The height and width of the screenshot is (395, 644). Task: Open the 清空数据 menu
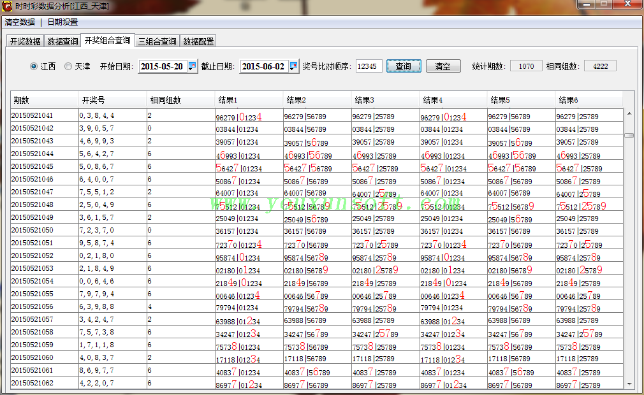(20, 22)
